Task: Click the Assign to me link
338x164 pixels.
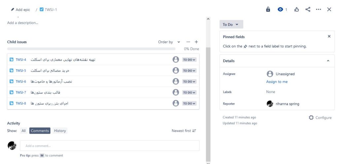Action: (277, 82)
